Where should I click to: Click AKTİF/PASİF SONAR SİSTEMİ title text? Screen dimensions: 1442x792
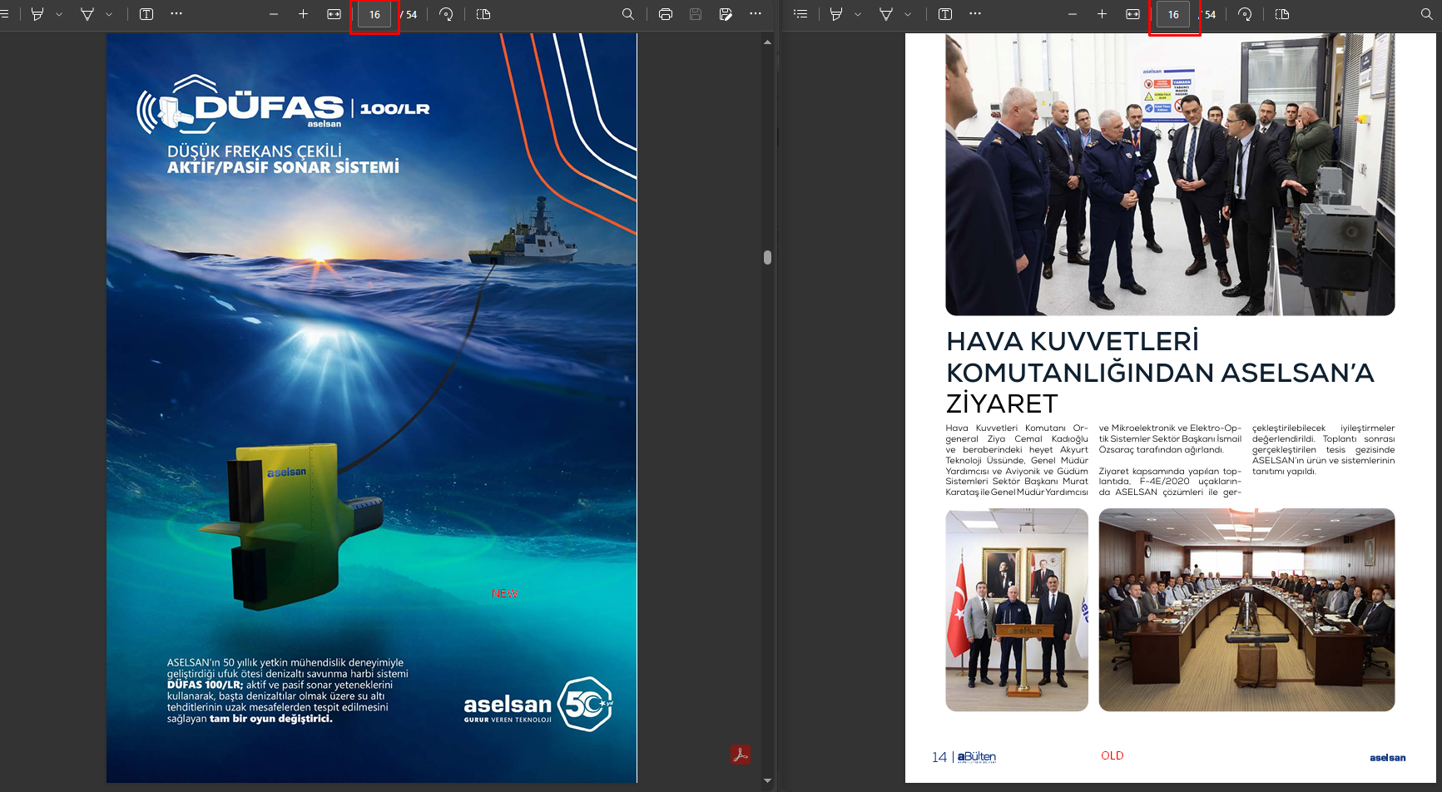click(283, 167)
